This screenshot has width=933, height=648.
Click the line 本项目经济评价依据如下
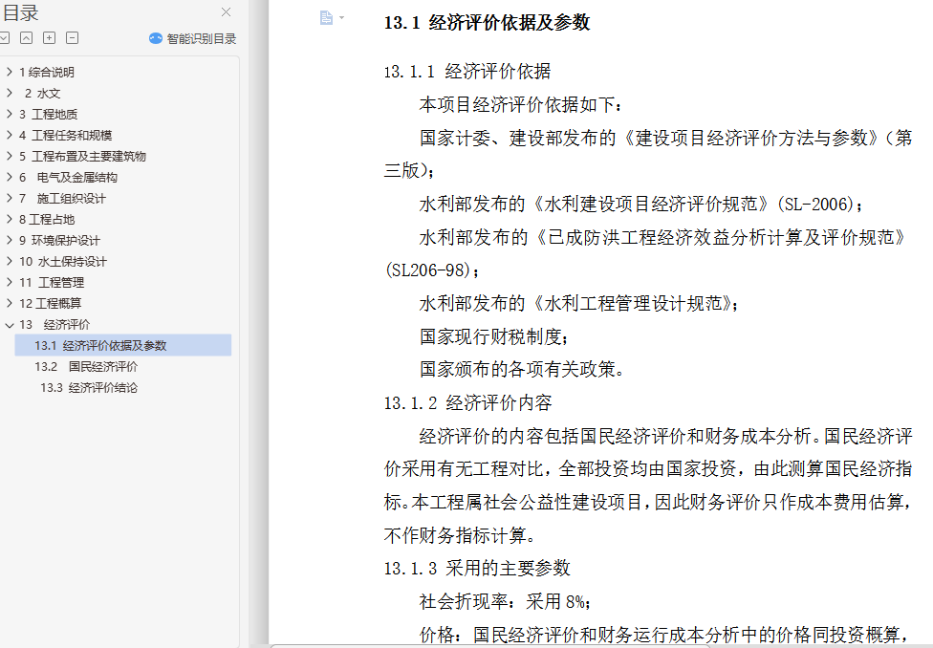click(521, 105)
